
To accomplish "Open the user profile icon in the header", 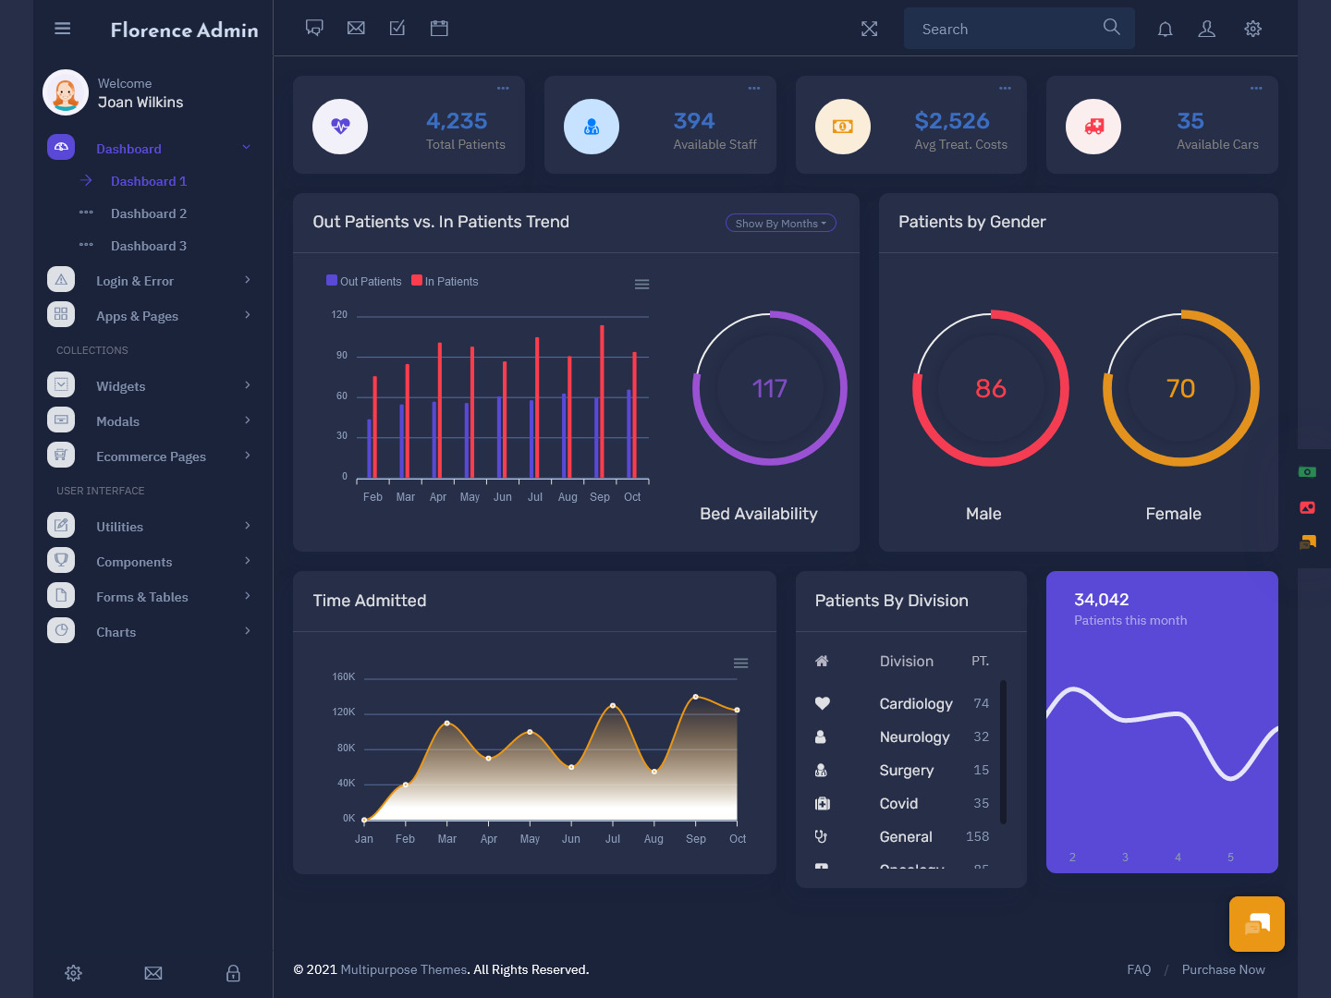I will (1206, 29).
